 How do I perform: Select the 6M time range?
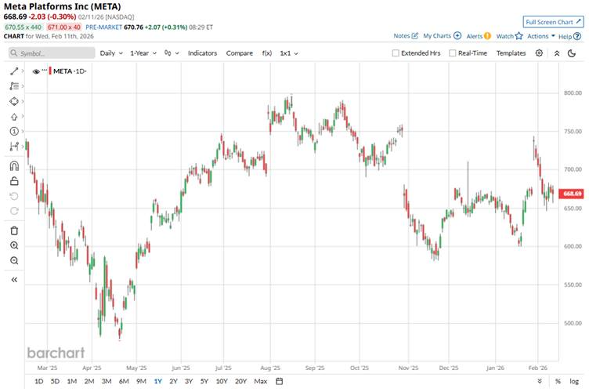124,381
